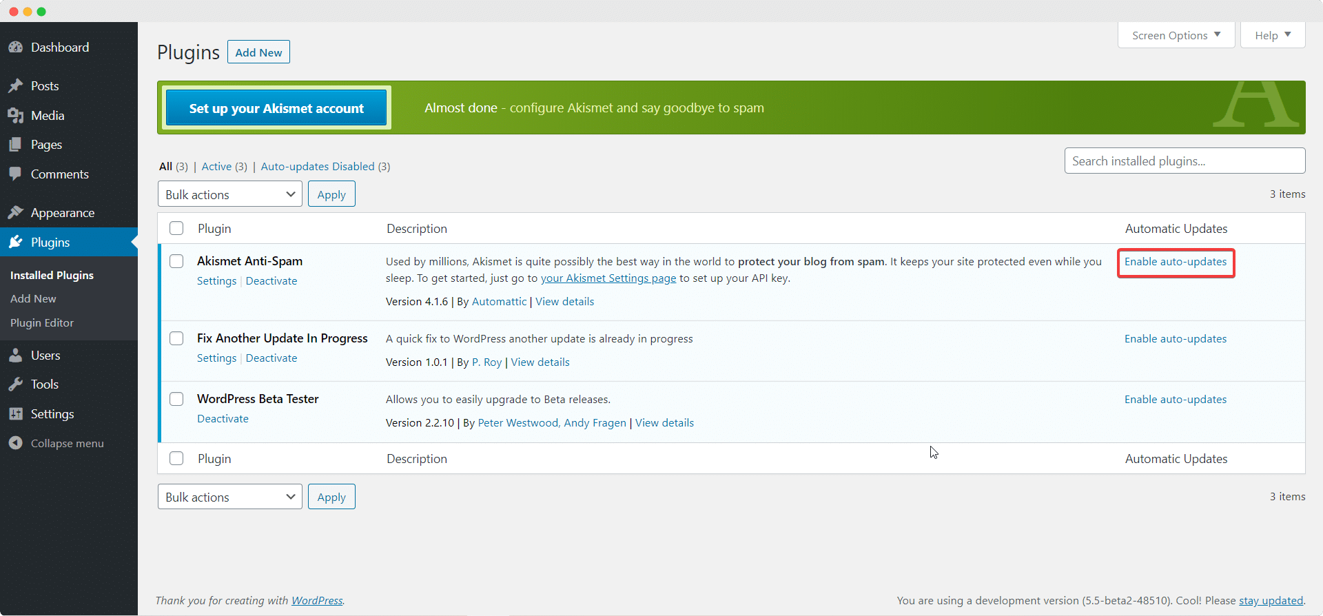Click the Users person icon
Viewport: 1323px width, 616px height.
point(15,356)
